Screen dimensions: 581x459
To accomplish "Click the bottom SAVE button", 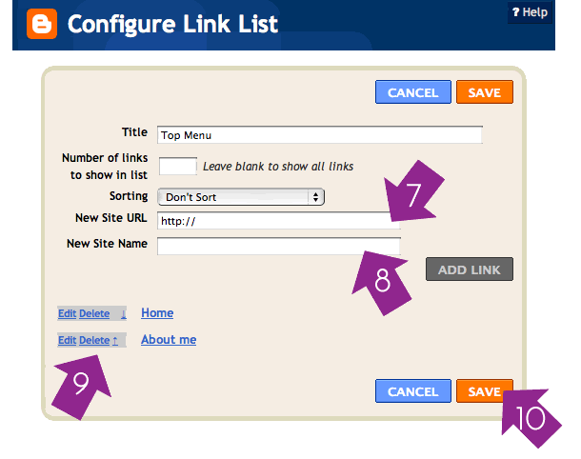I will tap(484, 391).
